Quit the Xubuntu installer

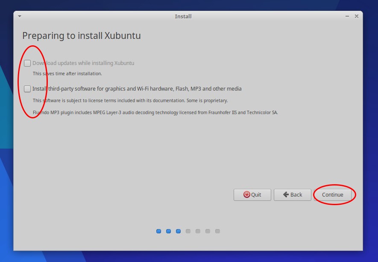tap(252, 195)
